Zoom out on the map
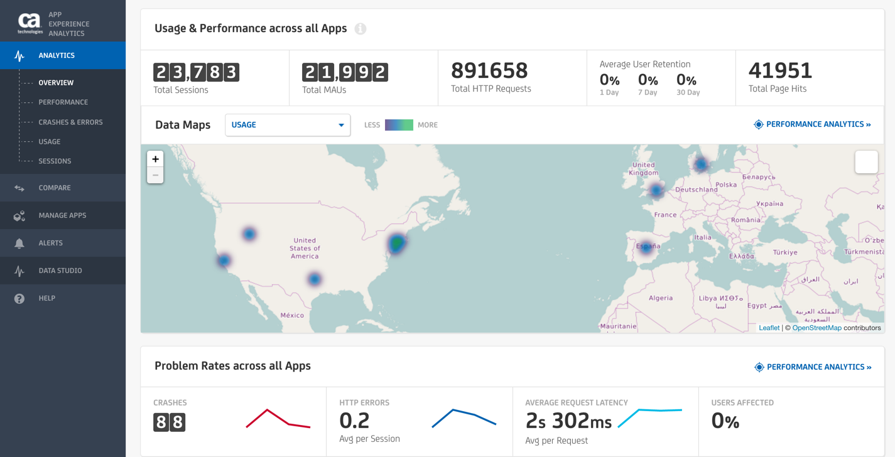 click(x=155, y=176)
